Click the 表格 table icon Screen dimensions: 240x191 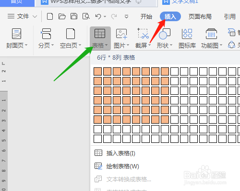click(x=100, y=34)
